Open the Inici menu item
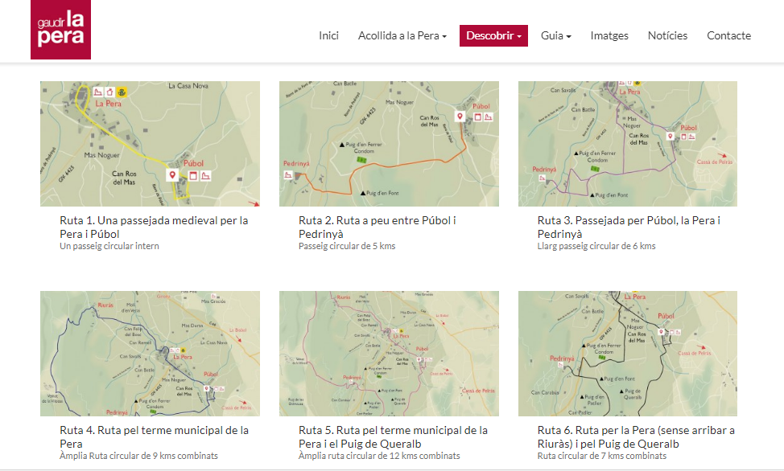 click(x=328, y=35)
